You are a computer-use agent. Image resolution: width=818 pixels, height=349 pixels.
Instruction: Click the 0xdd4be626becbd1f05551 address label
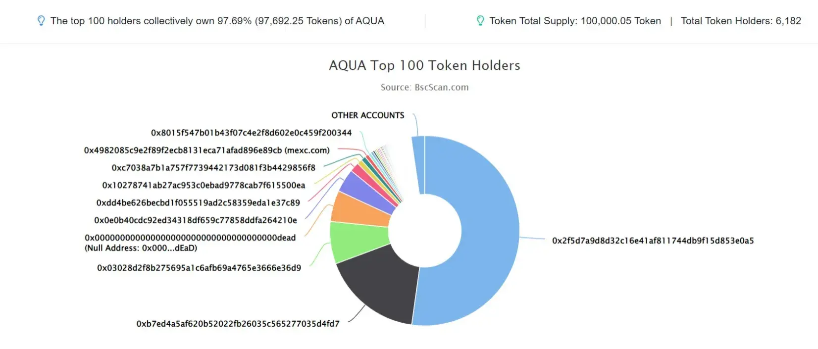[198, 202]
